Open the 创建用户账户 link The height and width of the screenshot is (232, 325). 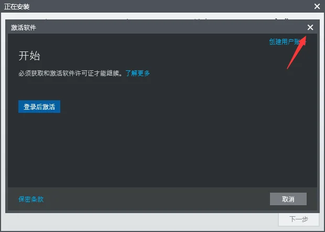[x=287, y=41]
